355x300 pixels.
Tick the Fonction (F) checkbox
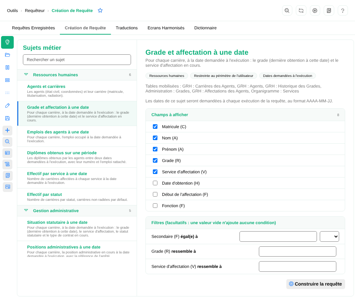[x=155, y=206]
